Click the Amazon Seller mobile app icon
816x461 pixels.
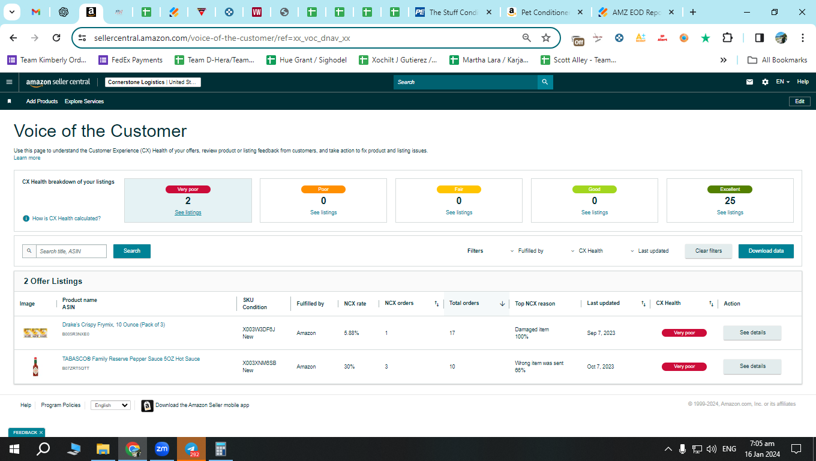point(147,406)
